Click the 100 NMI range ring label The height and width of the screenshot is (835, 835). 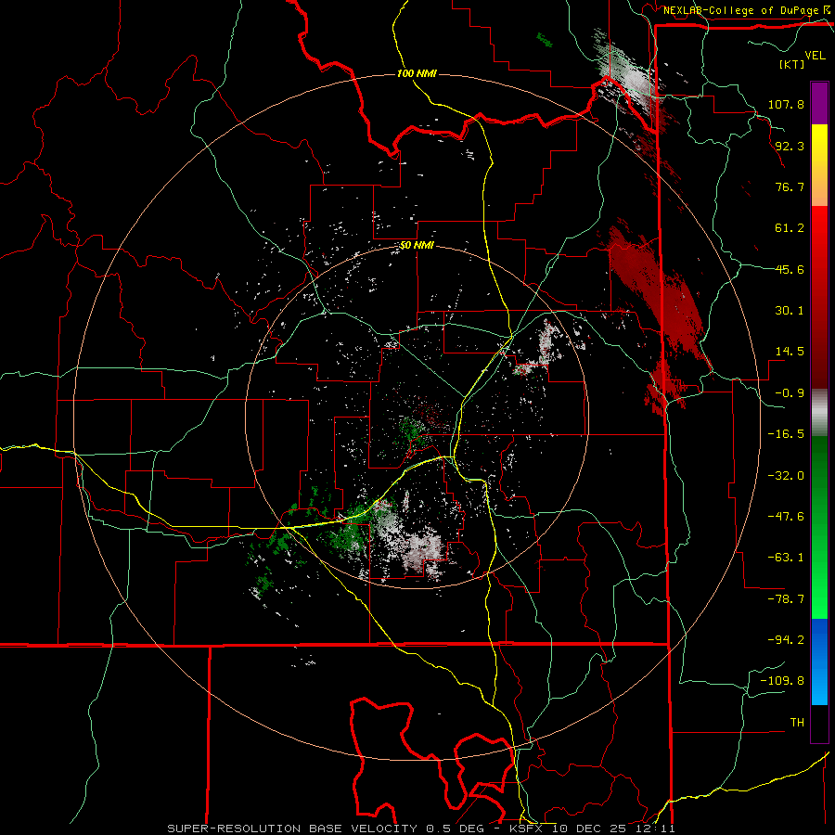417,73
